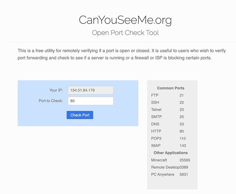
Task: Click the Check Port button
Action: [x=80, y=115]
